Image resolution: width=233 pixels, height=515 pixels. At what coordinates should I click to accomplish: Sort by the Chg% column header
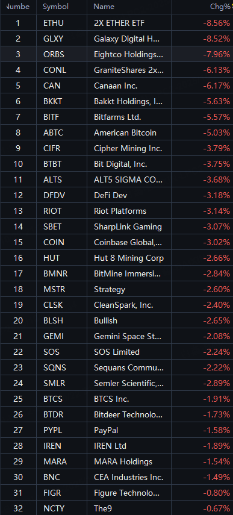220,7
